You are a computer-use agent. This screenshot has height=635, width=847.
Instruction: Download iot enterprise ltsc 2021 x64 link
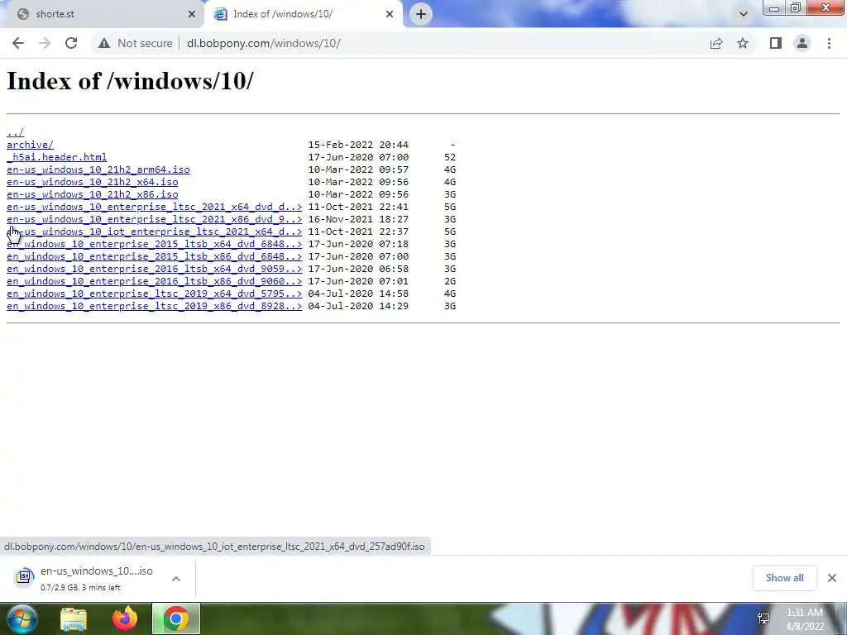pos(155,232)
